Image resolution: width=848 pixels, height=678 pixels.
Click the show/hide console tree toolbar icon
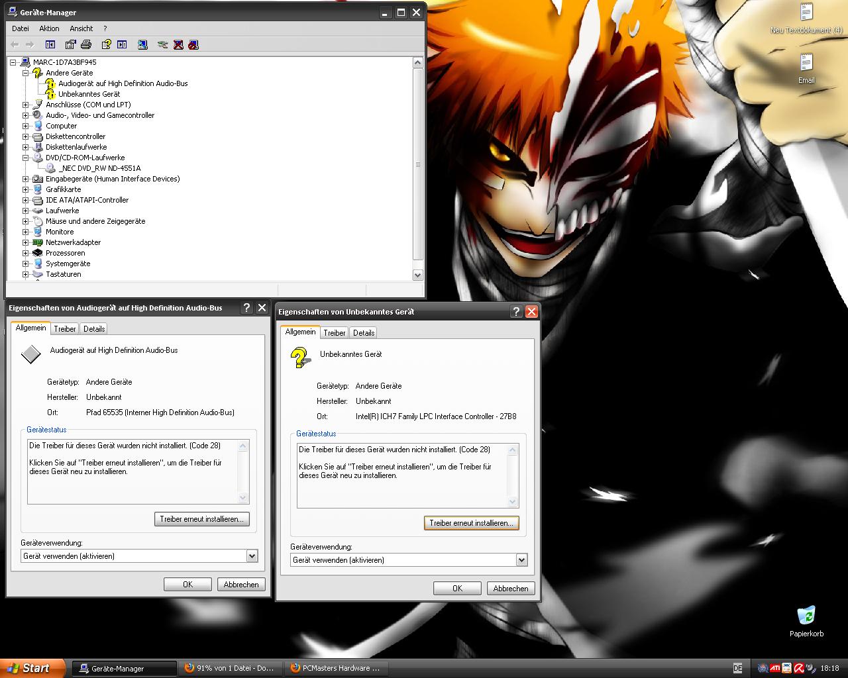[50, 44]
